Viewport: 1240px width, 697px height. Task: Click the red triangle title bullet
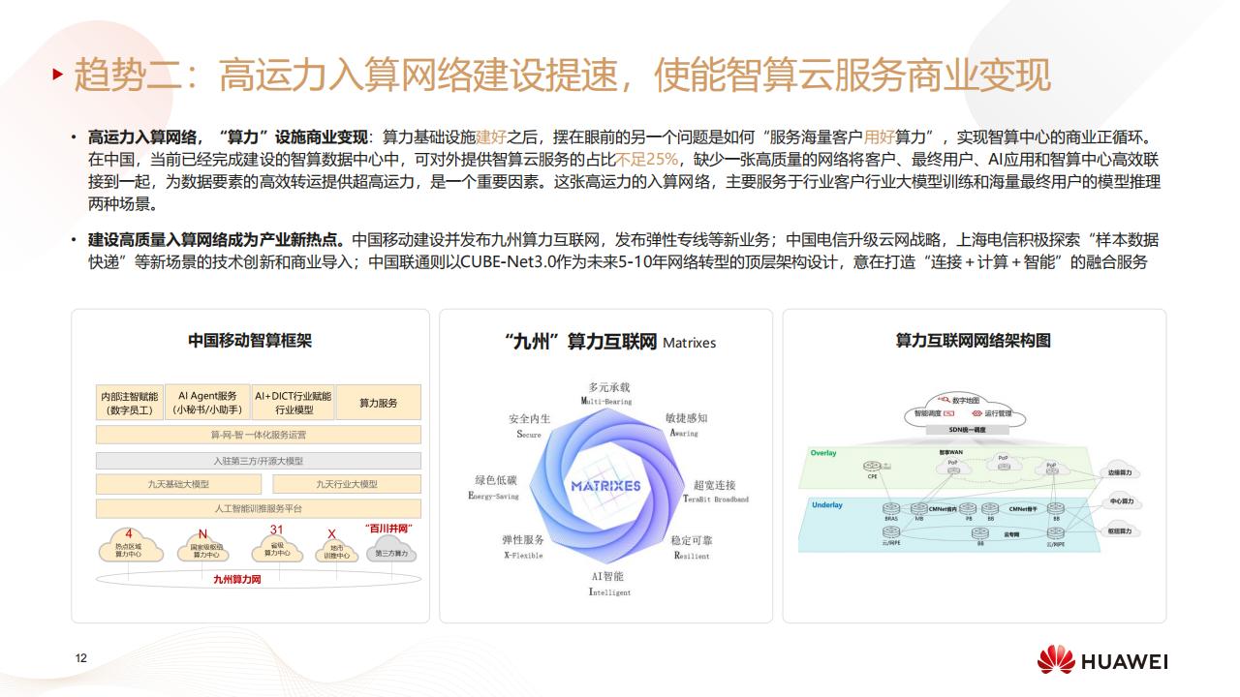(x=60, y=75)
